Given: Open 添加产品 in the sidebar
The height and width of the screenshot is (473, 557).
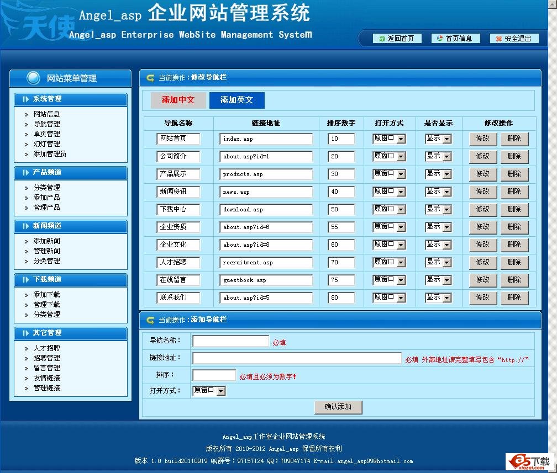Looking at the screenshot, I should (x=46, y=197).
